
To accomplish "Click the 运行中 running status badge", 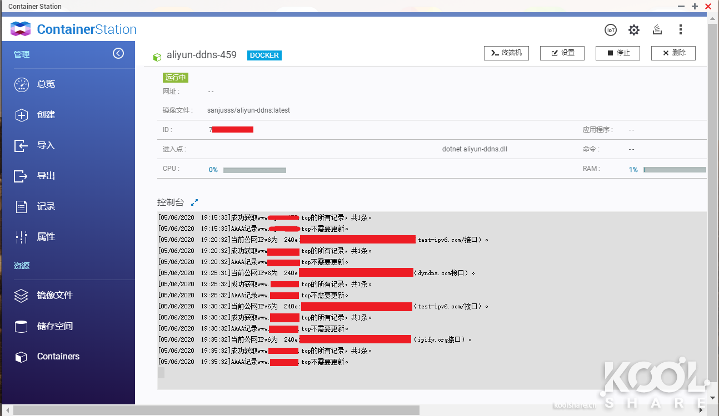I will point(176,78).
